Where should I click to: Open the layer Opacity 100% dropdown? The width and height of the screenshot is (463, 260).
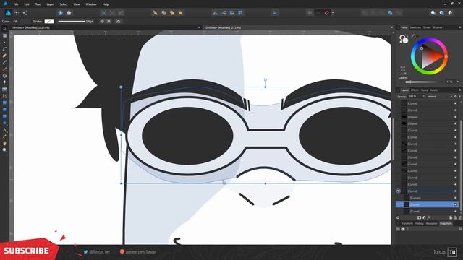click(x=423, y=96)
